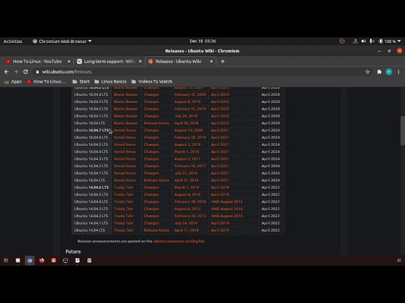
Task: Close the Releases Ubuntu Wiki tab
Action: [211, 61]
